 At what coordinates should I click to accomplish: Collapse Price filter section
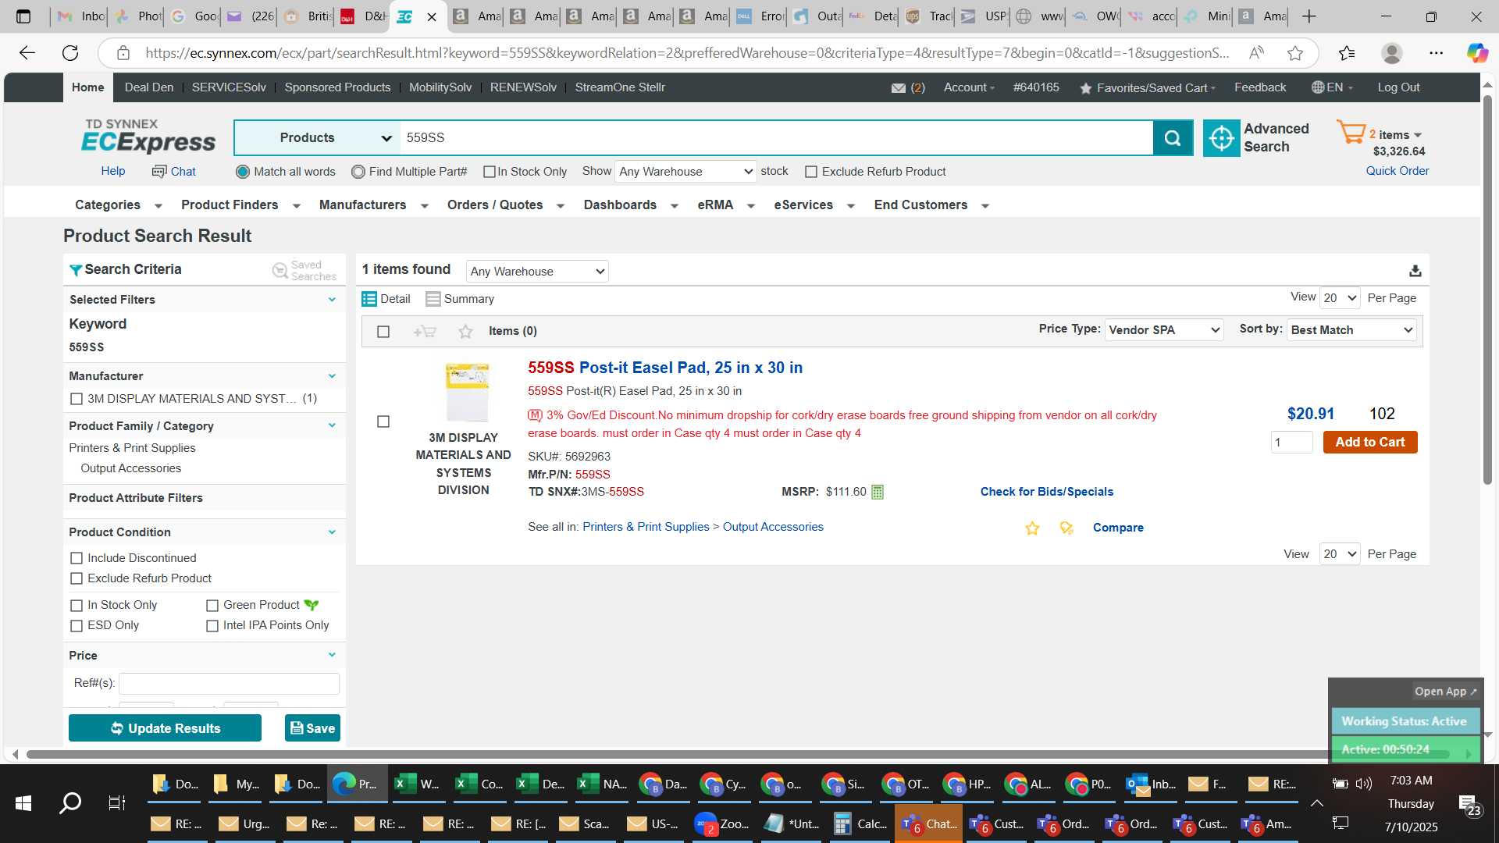(x=332, y=655)
